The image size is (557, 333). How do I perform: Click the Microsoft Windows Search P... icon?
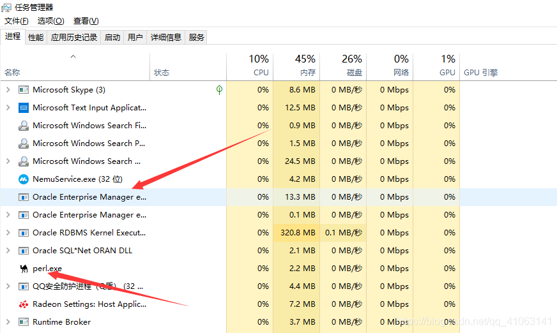click(x=24, y=144)
